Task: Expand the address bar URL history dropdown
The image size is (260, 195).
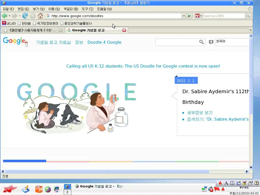Action: (x=184, y=16)
